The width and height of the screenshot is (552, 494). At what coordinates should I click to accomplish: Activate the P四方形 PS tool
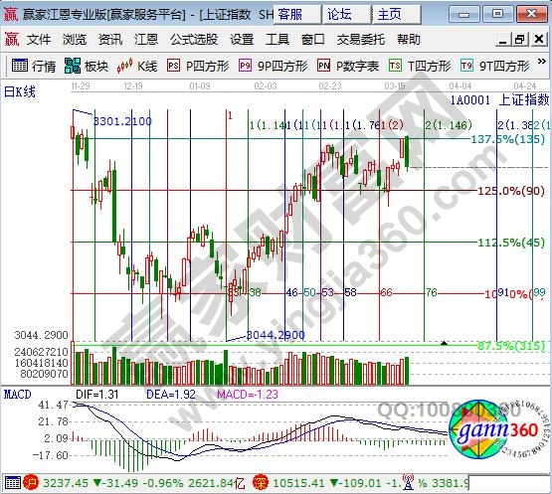coord(198,66)
